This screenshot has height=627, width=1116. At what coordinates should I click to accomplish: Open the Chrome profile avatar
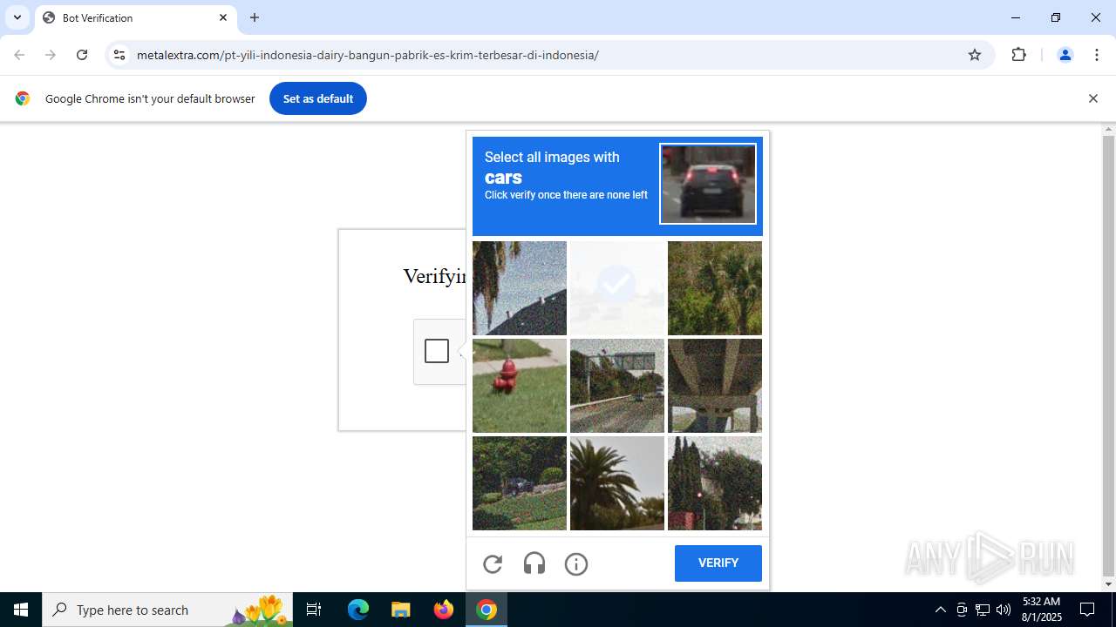tap(1065, 55)
